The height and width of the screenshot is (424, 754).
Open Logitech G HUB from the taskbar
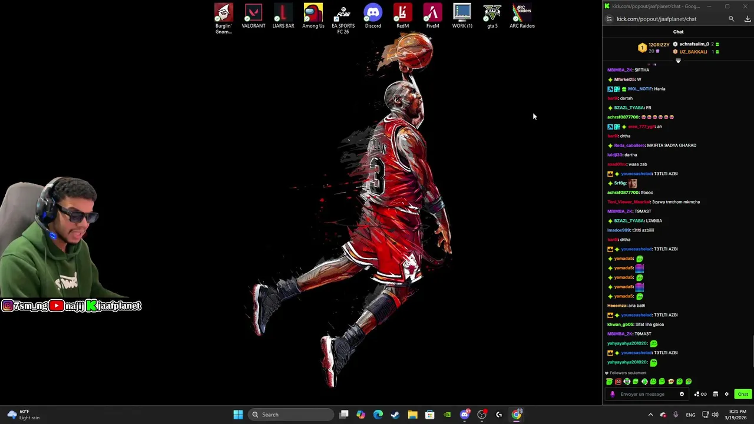[499, 415]
